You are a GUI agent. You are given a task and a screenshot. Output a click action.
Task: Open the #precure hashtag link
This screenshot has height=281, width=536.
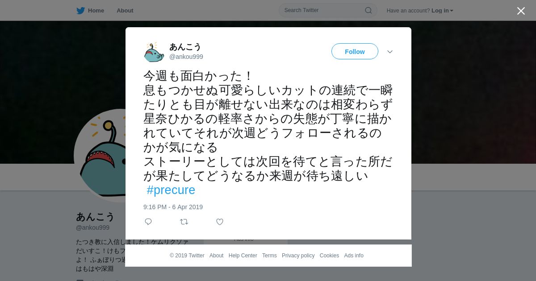171,190
